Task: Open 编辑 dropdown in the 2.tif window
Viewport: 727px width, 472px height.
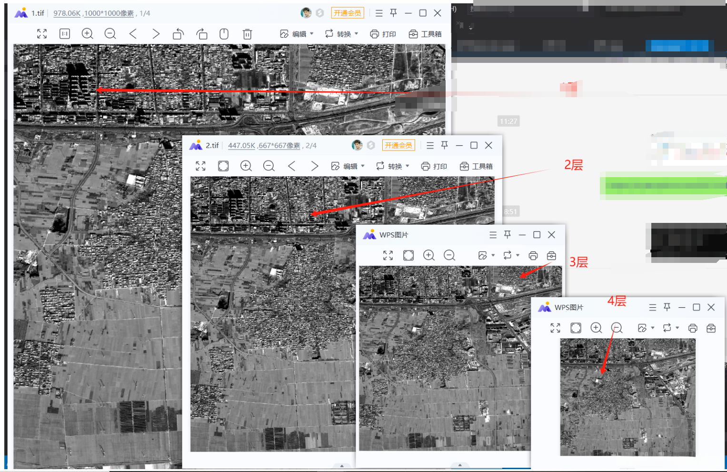Action: (348, 166)
